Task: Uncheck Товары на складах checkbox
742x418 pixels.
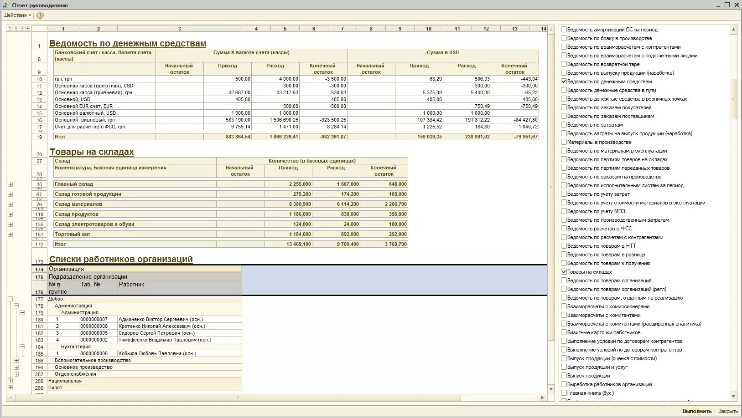Action: (x=564, y=272)
